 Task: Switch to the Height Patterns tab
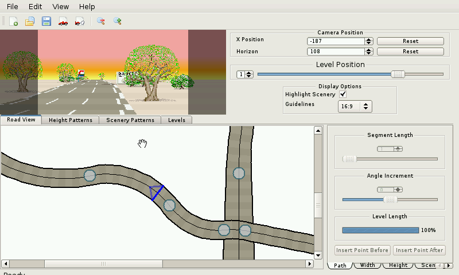[70, 120]
